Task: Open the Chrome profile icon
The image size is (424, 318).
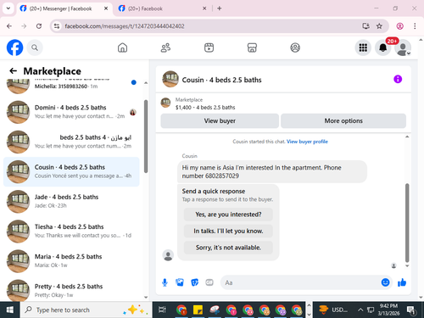Action: (x=399, y=26)
